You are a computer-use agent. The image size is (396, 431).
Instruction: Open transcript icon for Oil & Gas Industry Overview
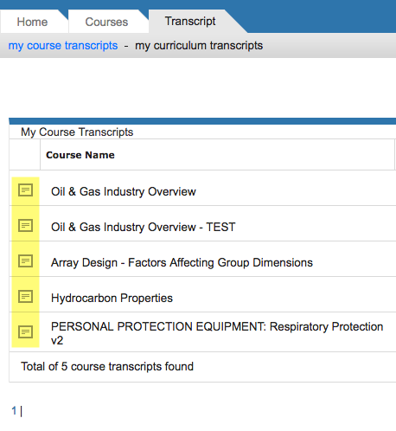click(25, 190)
